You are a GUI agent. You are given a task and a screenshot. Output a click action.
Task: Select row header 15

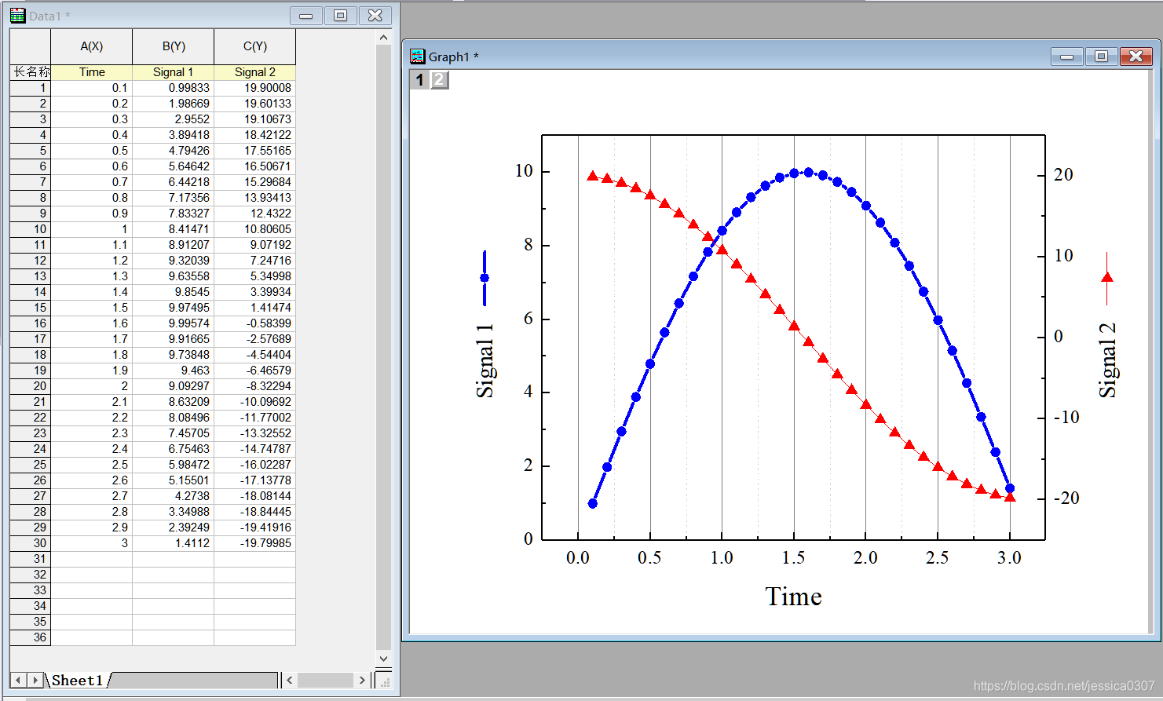coord(31,308)
